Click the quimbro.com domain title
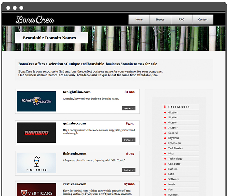 (x=74, y=123)
